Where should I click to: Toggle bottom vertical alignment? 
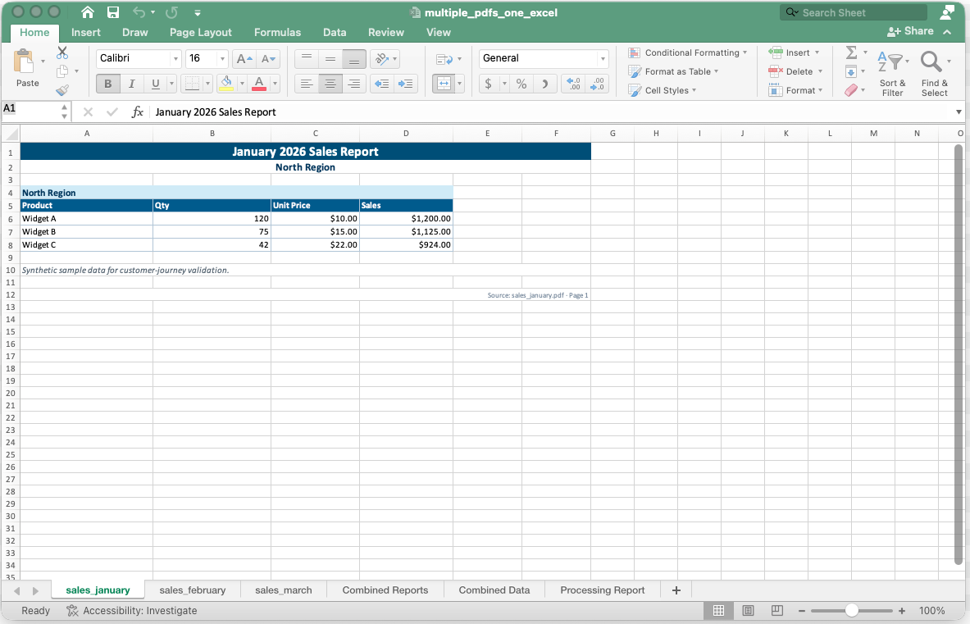354,59
